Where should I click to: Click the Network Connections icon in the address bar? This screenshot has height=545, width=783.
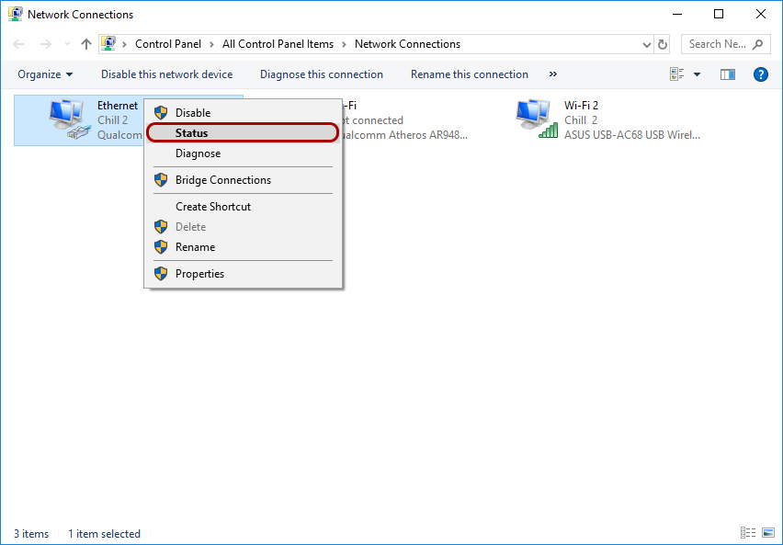tap(108, 43)
